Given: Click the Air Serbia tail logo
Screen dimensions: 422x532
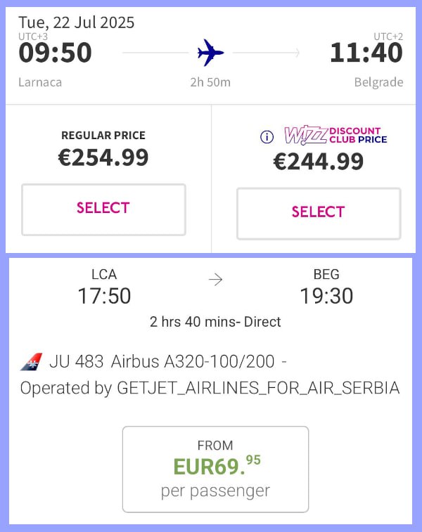Looking at the screenshot, I should coord(31,362).
